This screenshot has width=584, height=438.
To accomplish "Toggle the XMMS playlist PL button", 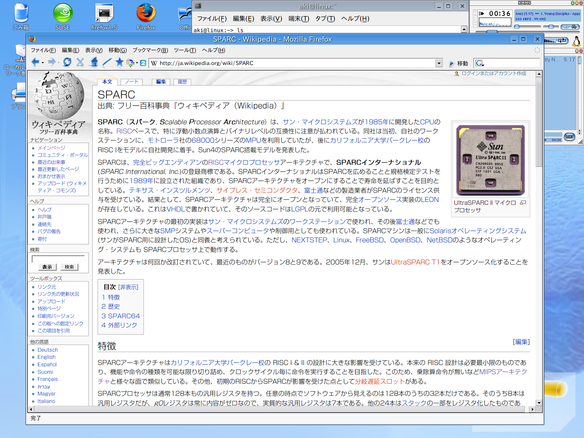I will [574, 27].
